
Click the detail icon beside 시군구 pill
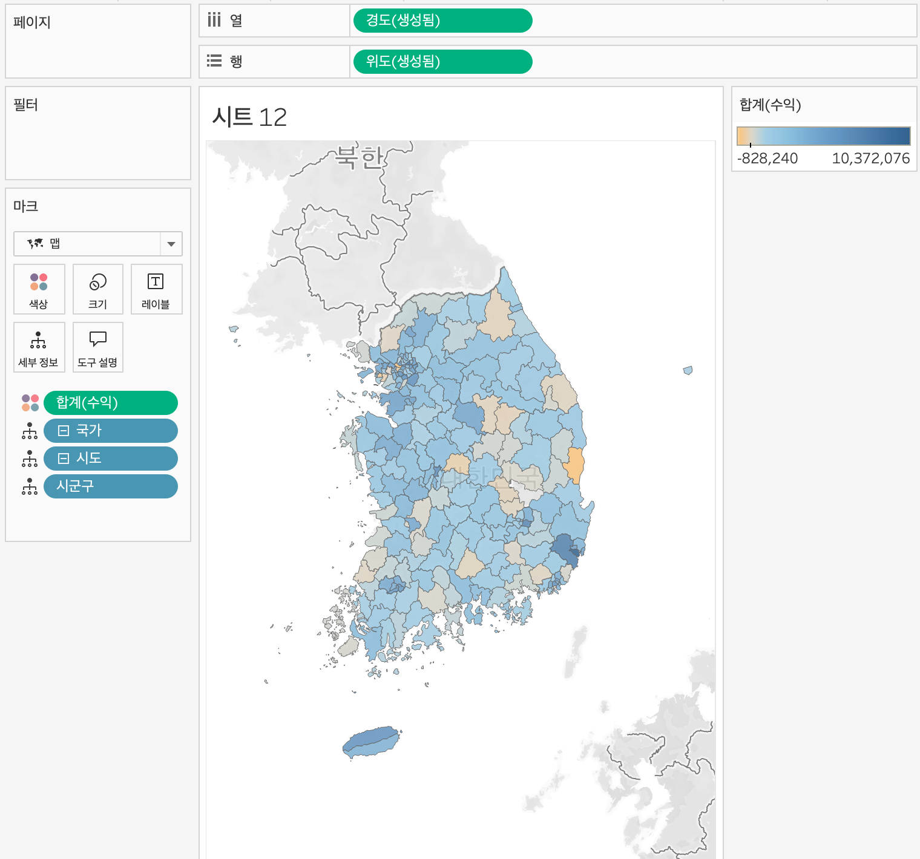(30, 486)
